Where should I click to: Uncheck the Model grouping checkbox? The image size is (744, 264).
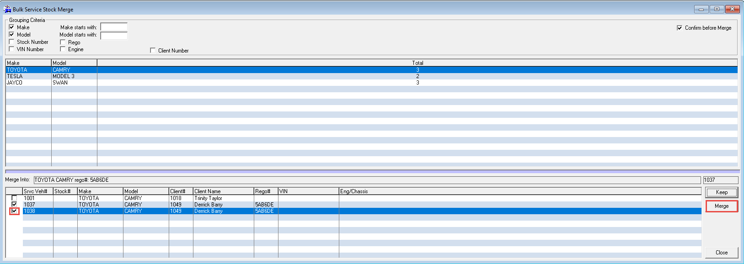coord(12,34)
